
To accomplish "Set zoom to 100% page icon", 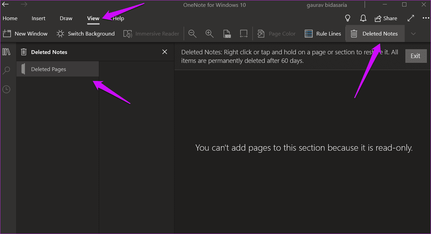I will coord(227,33).
